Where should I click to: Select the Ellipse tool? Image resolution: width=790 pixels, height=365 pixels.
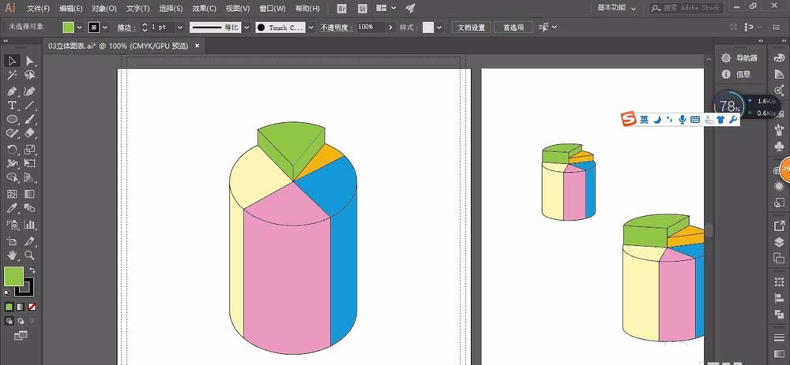pos(12,119)
